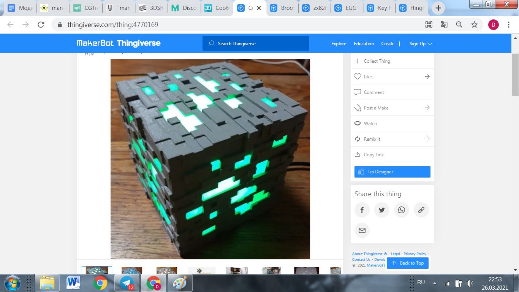Click the Back to Top button
The width and height of the screenshot is (519, 292).
pyautogui.click(x=408, y=263)
